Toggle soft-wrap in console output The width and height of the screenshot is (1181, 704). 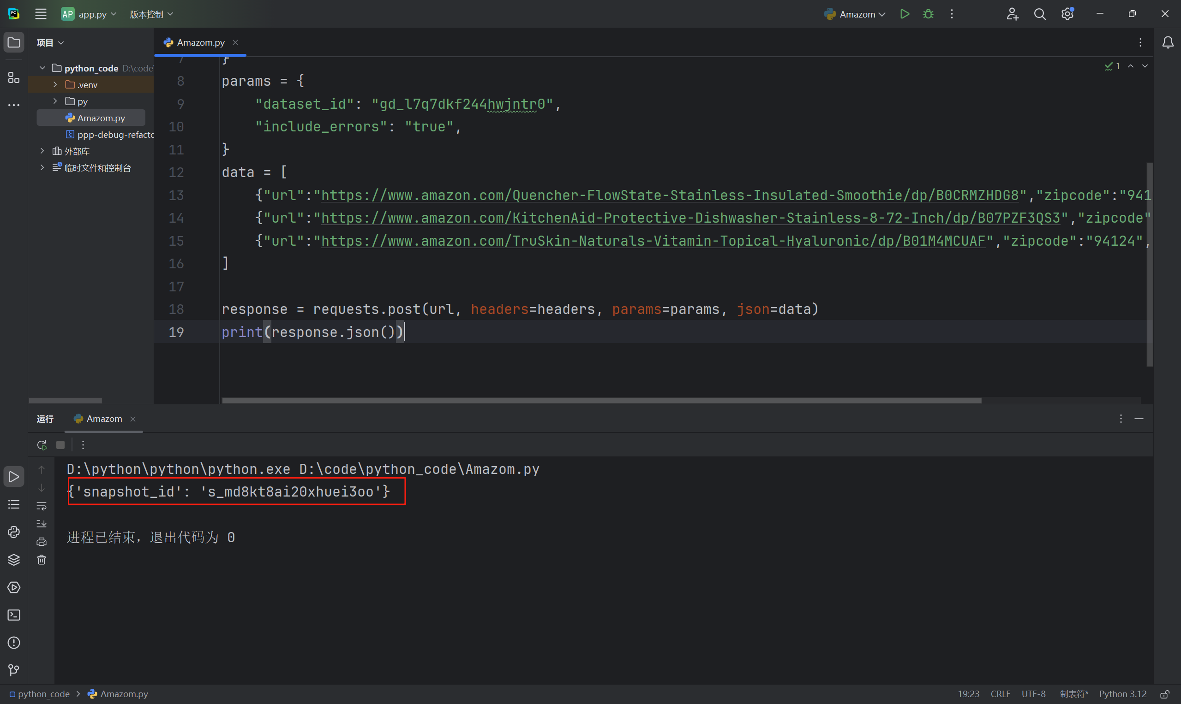tap(42, 506)
